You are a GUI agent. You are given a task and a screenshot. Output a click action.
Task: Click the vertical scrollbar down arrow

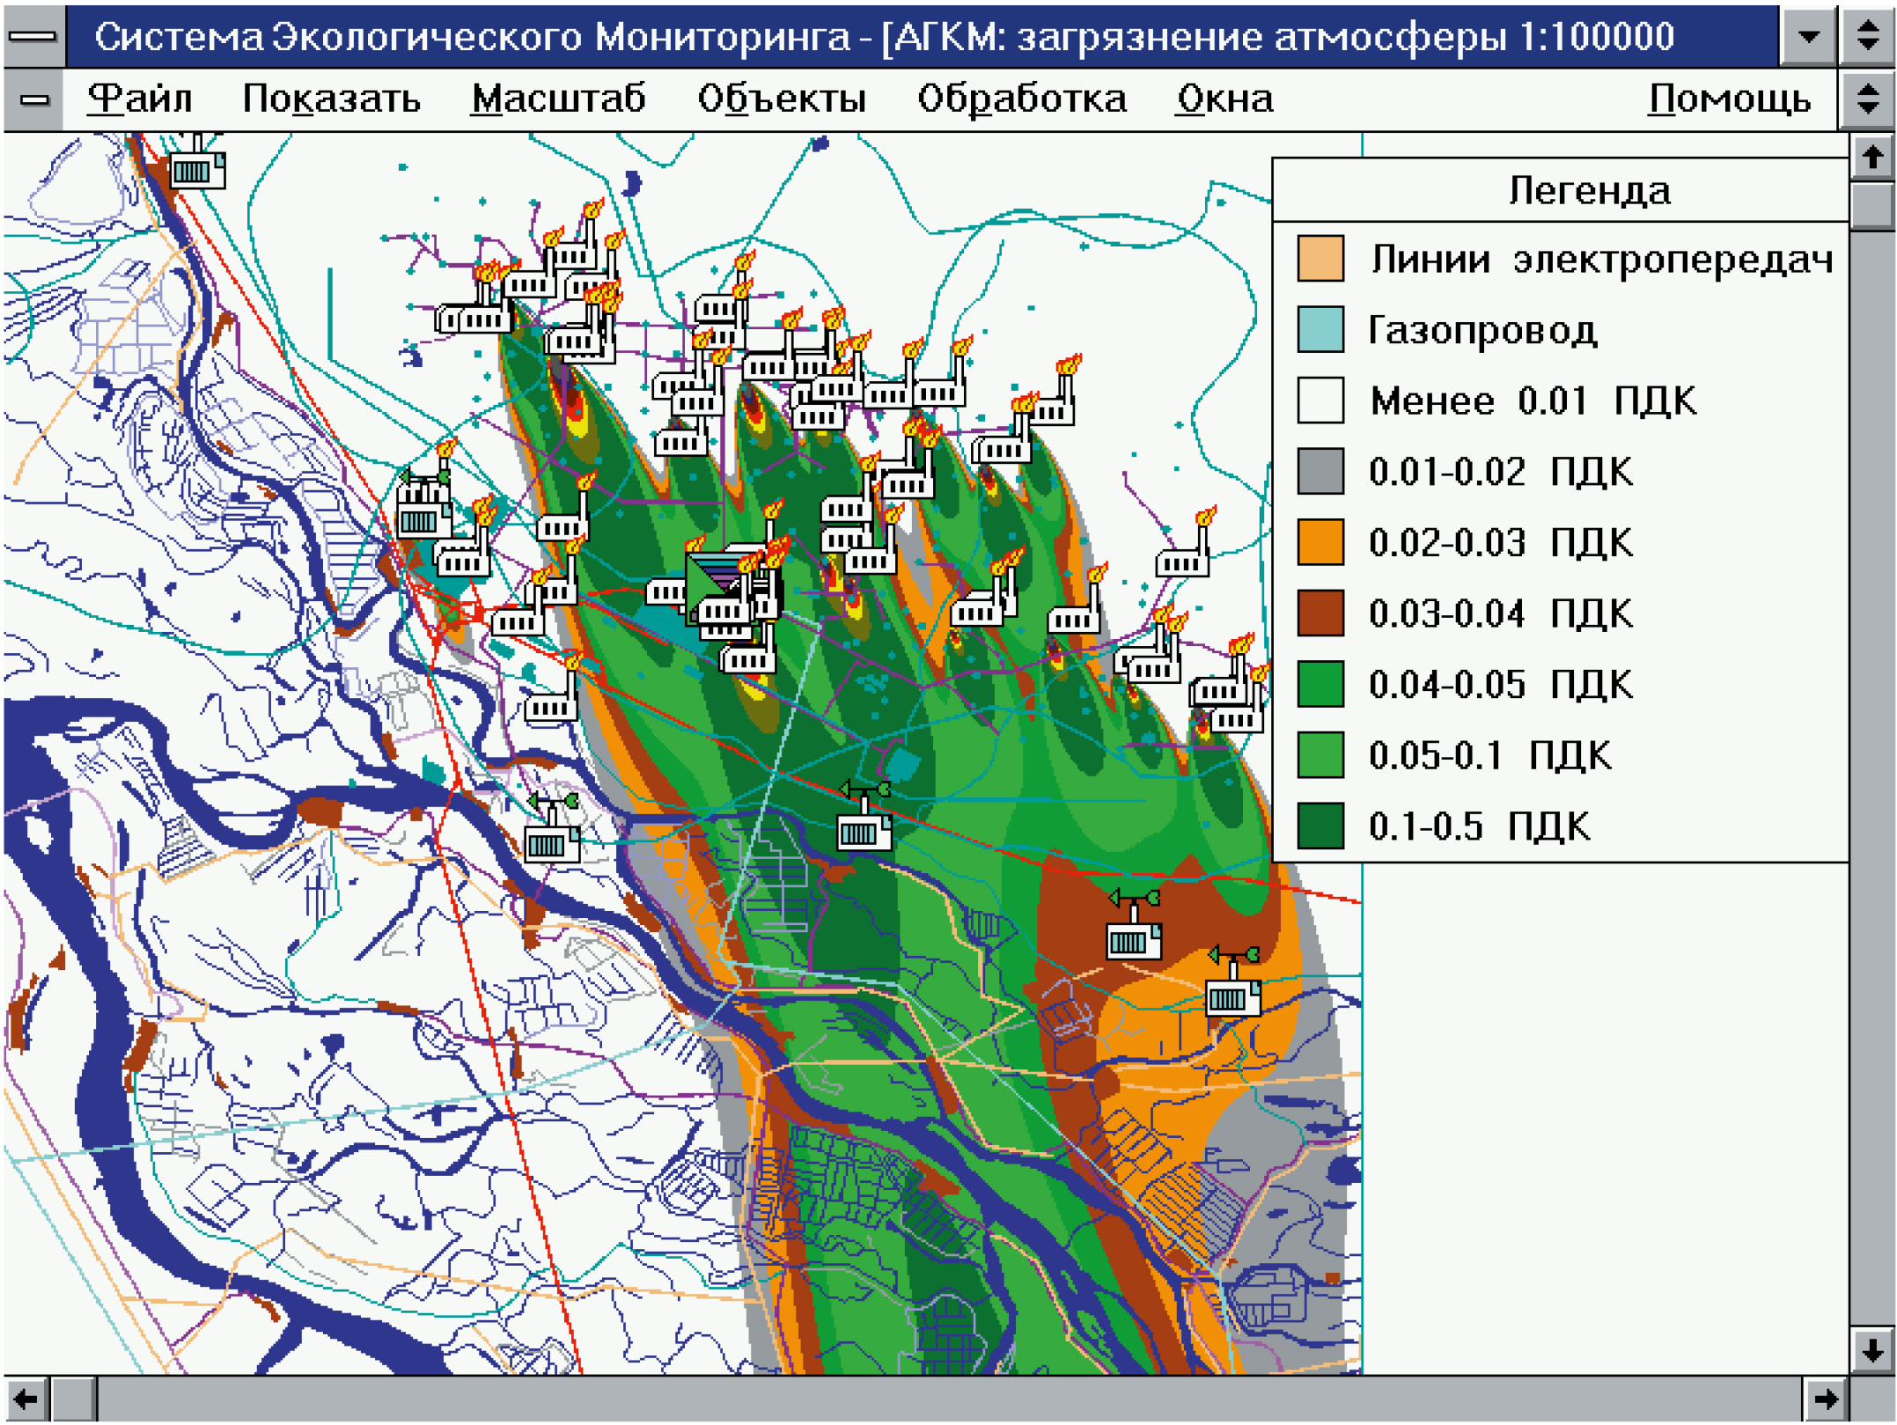[1872, 1350]
